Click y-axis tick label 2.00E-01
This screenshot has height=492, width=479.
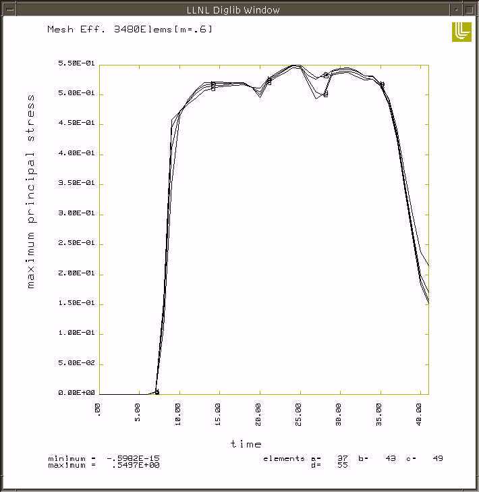click(76, 273)
